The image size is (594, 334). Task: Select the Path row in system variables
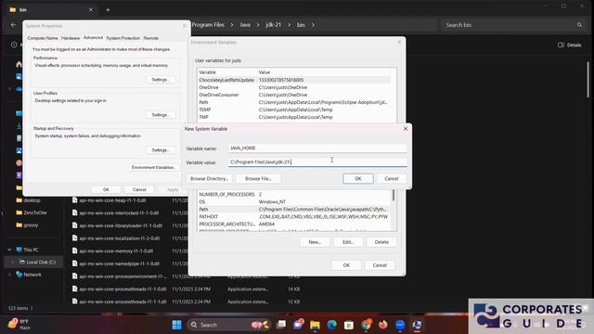click(x=294, y=209)
